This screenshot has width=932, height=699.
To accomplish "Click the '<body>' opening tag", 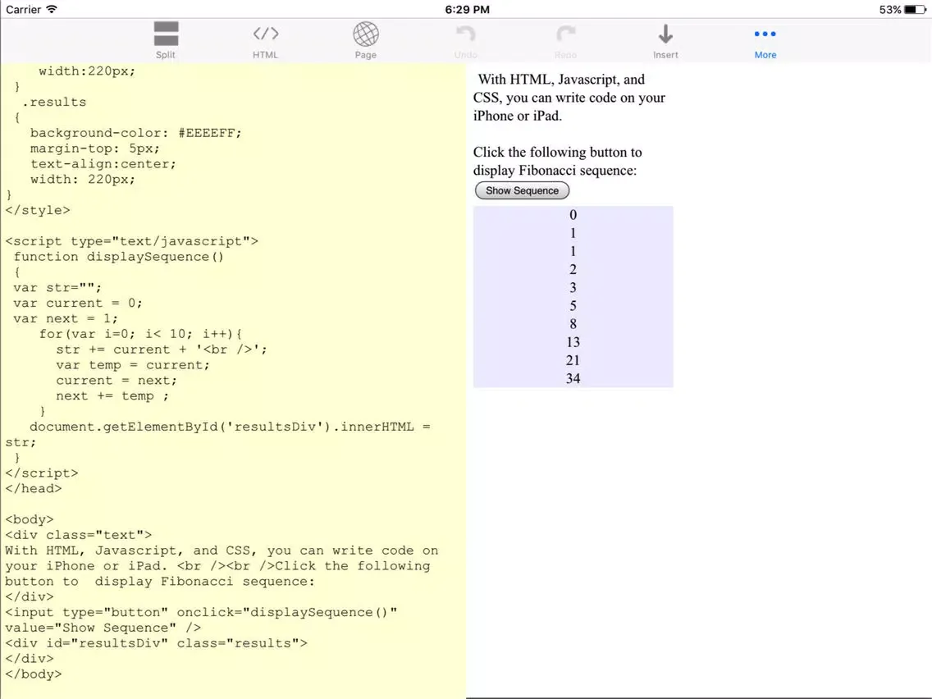I will pos(30,519).
